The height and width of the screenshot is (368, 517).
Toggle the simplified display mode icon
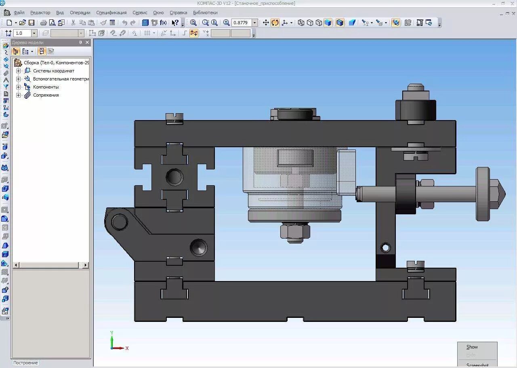[396, 23]
